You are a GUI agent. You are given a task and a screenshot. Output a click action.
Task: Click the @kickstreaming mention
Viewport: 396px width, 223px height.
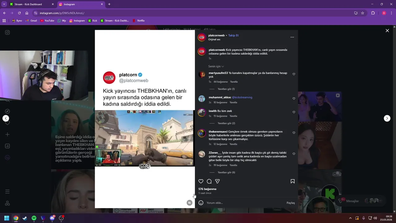[x=242, y=97]
